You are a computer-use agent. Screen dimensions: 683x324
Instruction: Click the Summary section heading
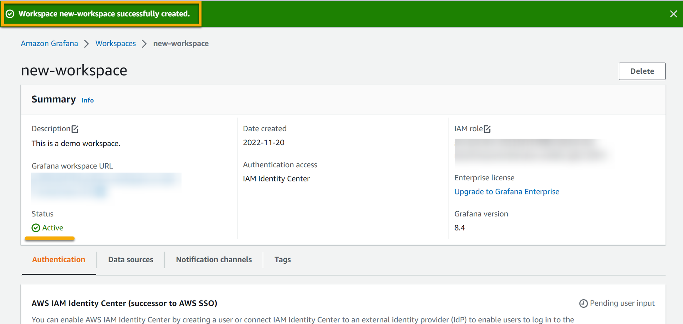(x=54, y=100)
